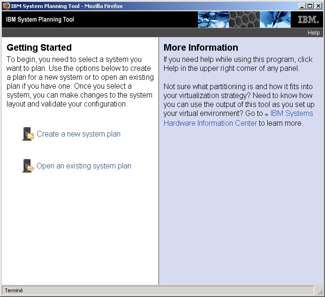The image size is (325, 297).
Task: Follow the IBM Systems Hardware Information Center link
Action: 238,118
